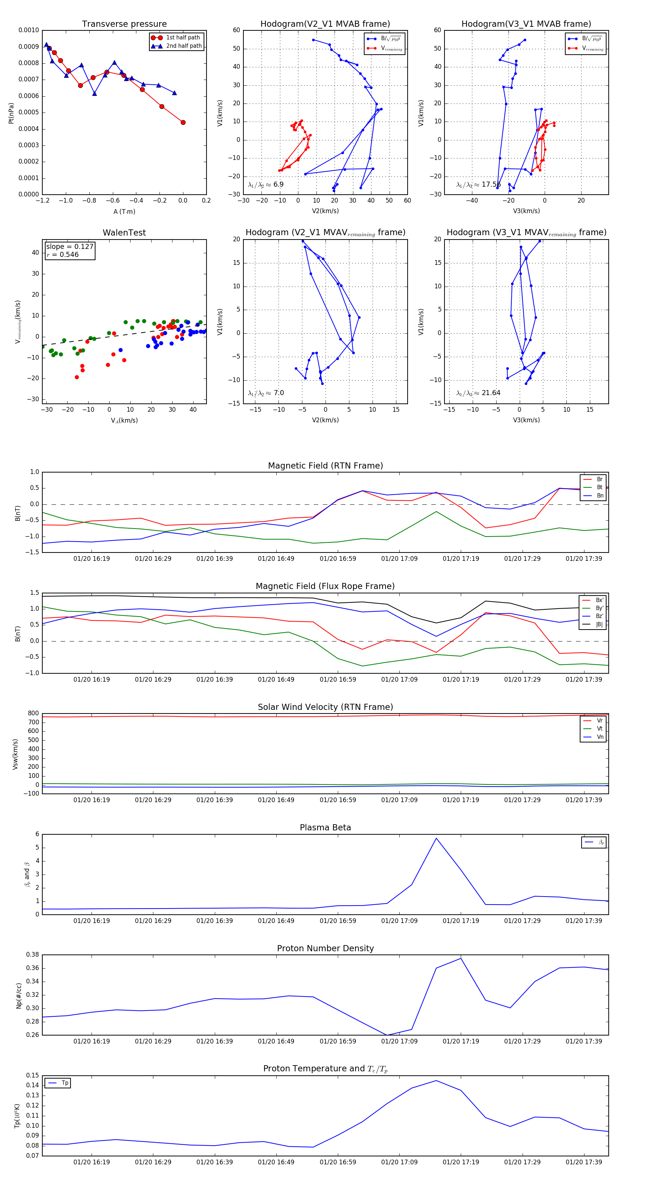The image size is (651, 1194).
Task: Select the "1st half path" legend entry
Action: [x=176, y=38]
